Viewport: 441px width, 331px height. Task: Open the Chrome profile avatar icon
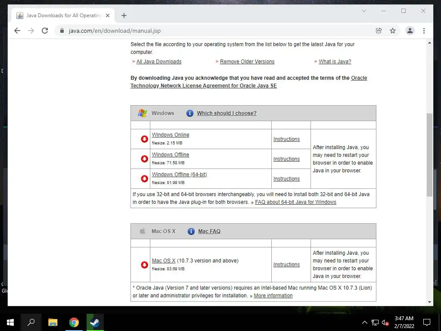(x=410, y=31)
